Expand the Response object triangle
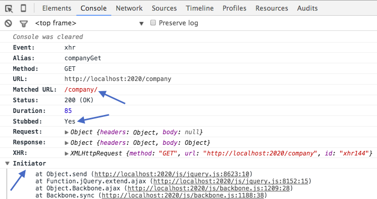 click(x=67, y=143)
